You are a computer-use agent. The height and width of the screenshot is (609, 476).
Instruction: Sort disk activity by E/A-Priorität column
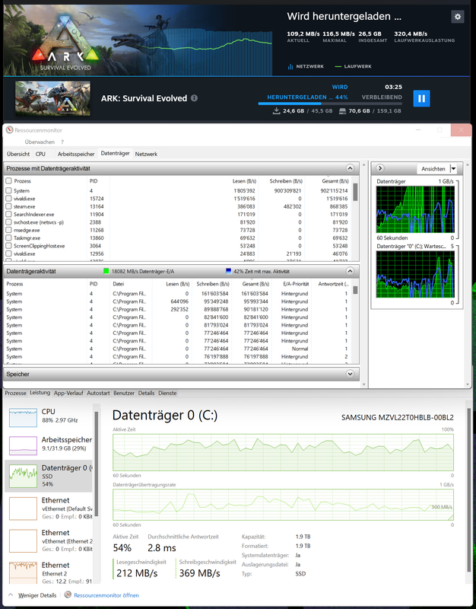coord(296,284)
